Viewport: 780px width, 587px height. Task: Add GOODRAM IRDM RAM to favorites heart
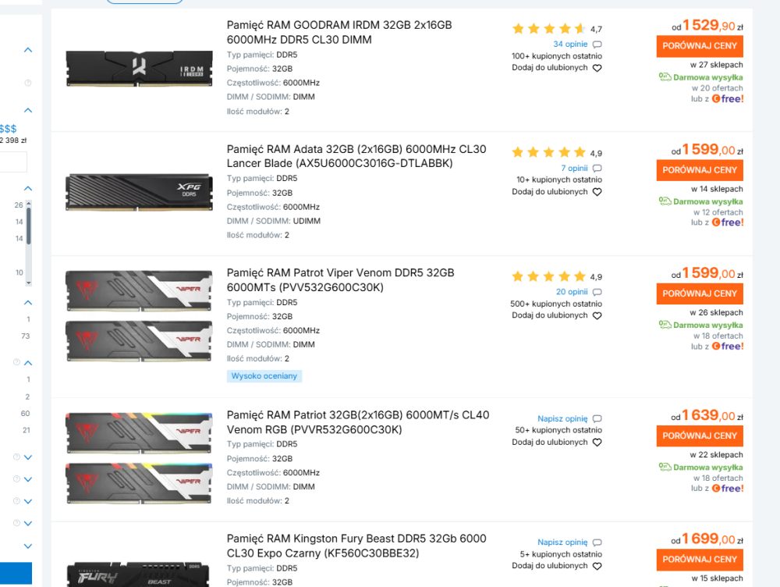click(597, 68)
